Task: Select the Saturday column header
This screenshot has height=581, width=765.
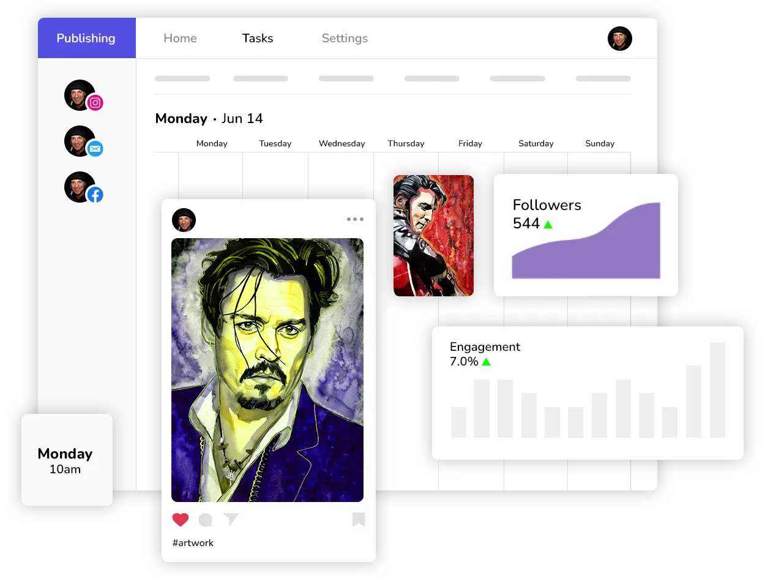Action: 536,143
